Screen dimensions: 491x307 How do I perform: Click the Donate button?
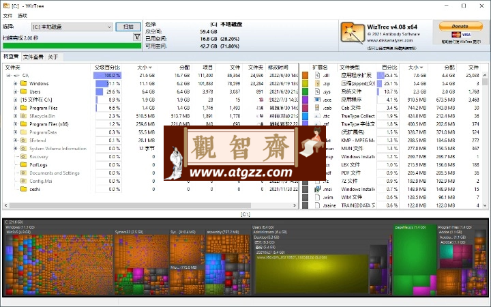point(460,27)
